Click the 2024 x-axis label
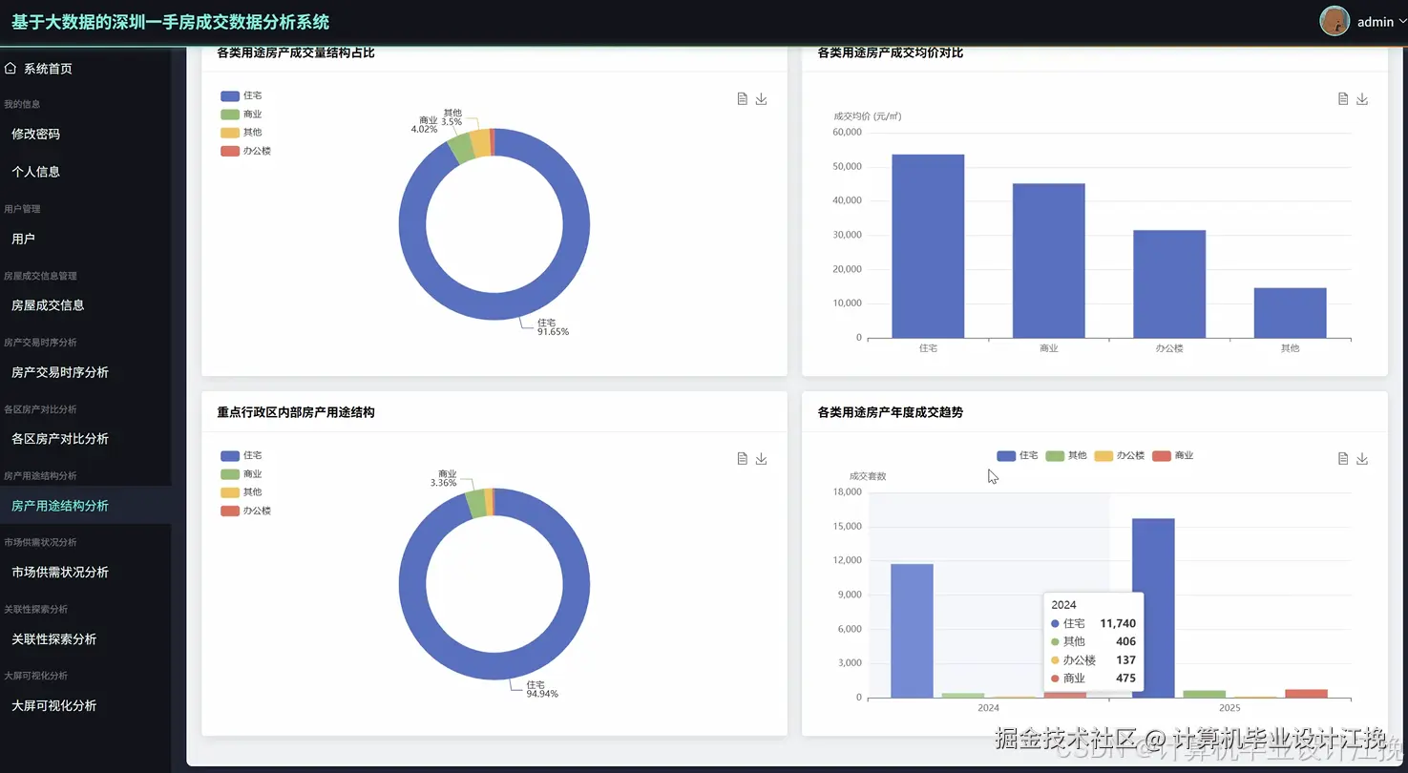1408x773 pixels. tap(988, 708)
